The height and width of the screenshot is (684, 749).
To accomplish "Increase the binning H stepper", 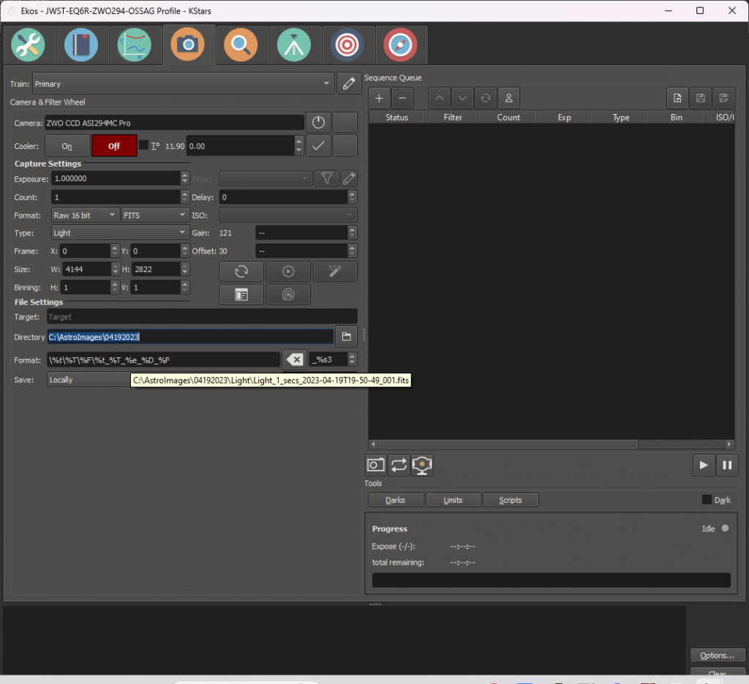I will pyautogui.click(x=115, y=284).
